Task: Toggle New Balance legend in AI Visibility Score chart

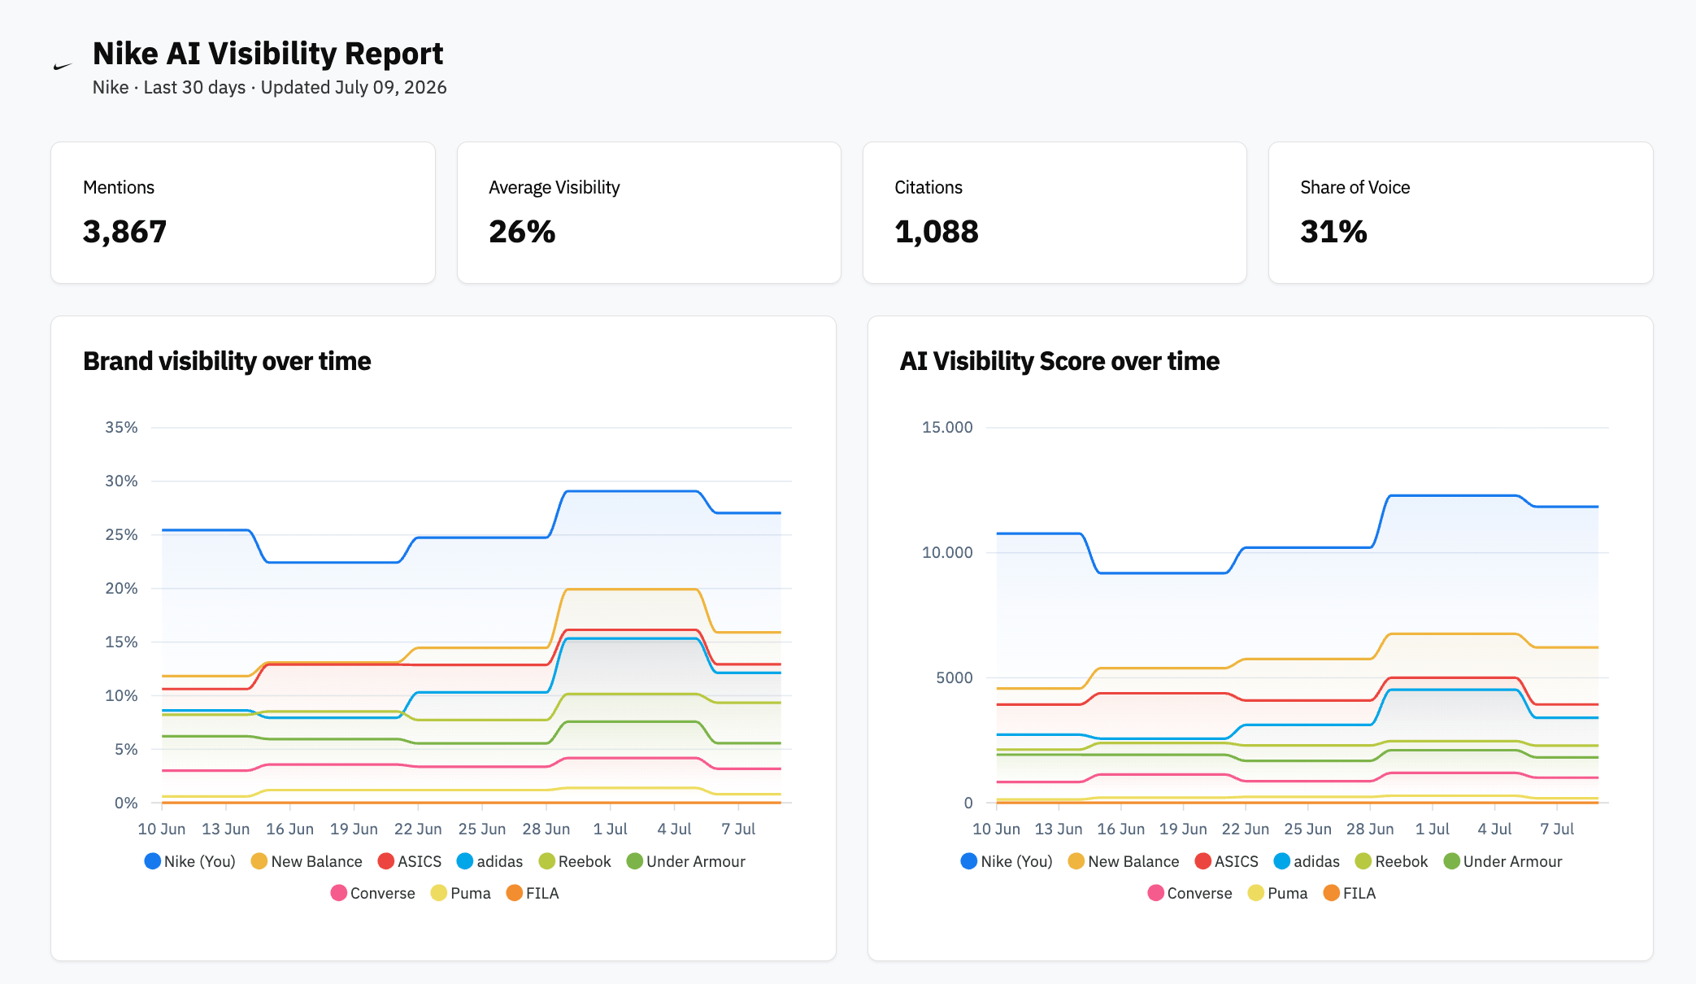Action: tap(1124, 861)
